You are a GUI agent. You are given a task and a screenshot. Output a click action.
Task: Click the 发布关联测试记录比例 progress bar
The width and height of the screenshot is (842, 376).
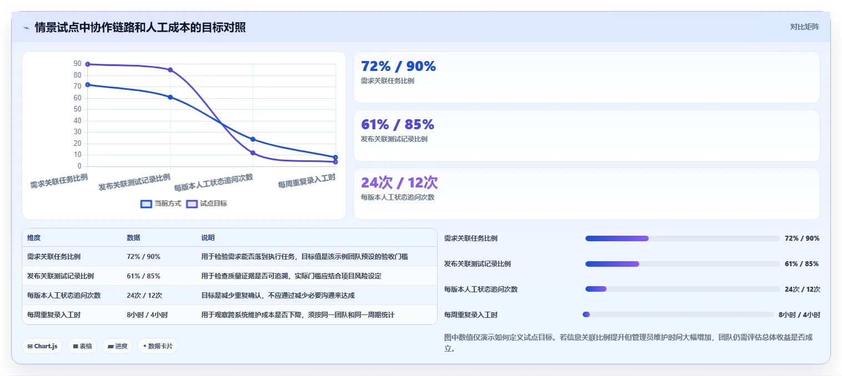pos(683,264)
